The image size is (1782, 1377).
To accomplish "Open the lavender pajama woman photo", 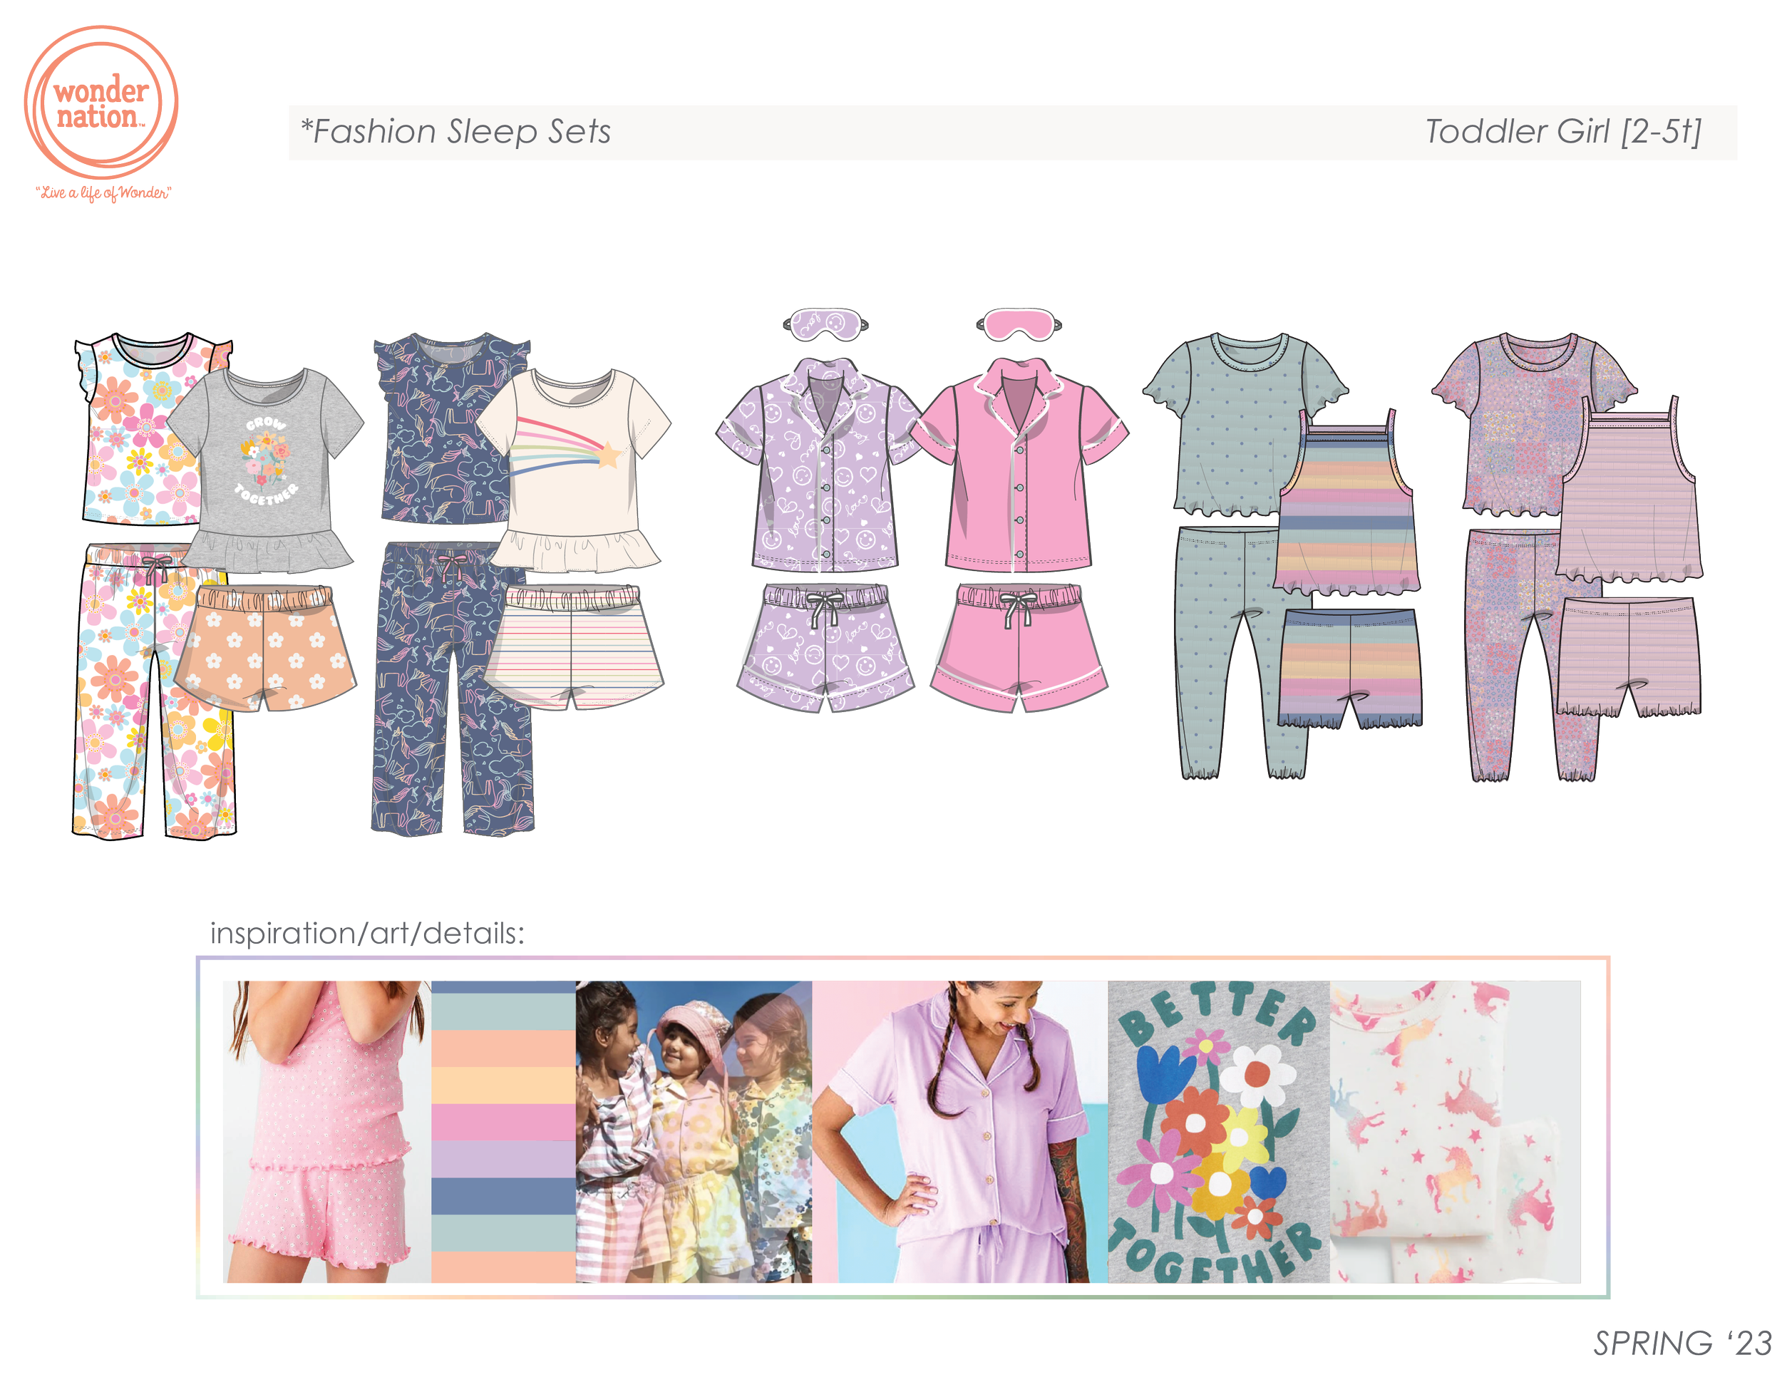I will tap(960, 1131).
